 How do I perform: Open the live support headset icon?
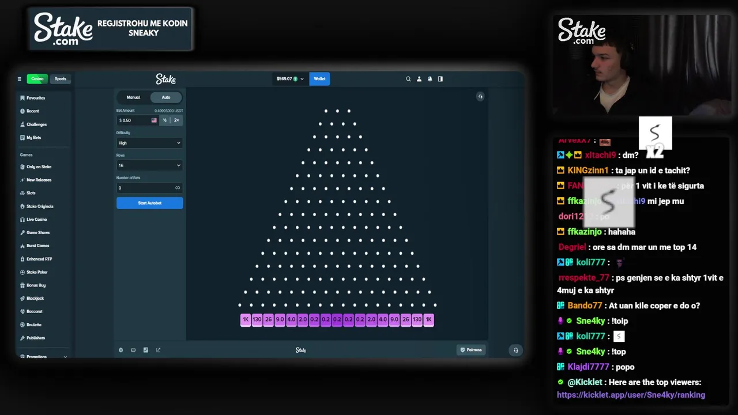[515, 350]
